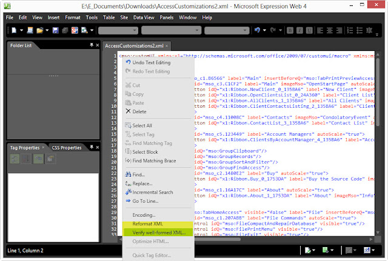Close the Tag Properties tab
The image size is (388, 261).
point(43,147)
